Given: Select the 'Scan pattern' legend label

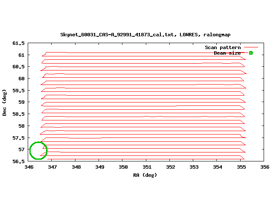Looking at the screenshot, I should [x=223, y=47].
